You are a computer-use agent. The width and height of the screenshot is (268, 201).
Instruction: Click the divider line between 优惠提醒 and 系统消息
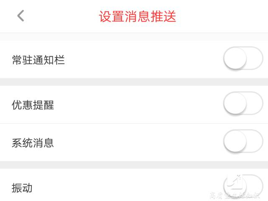click(134, 124)
